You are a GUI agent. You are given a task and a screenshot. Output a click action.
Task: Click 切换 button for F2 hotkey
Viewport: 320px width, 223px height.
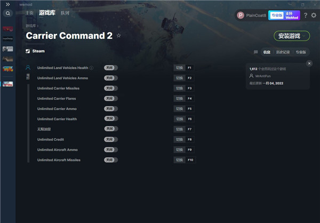coord(179,78)
